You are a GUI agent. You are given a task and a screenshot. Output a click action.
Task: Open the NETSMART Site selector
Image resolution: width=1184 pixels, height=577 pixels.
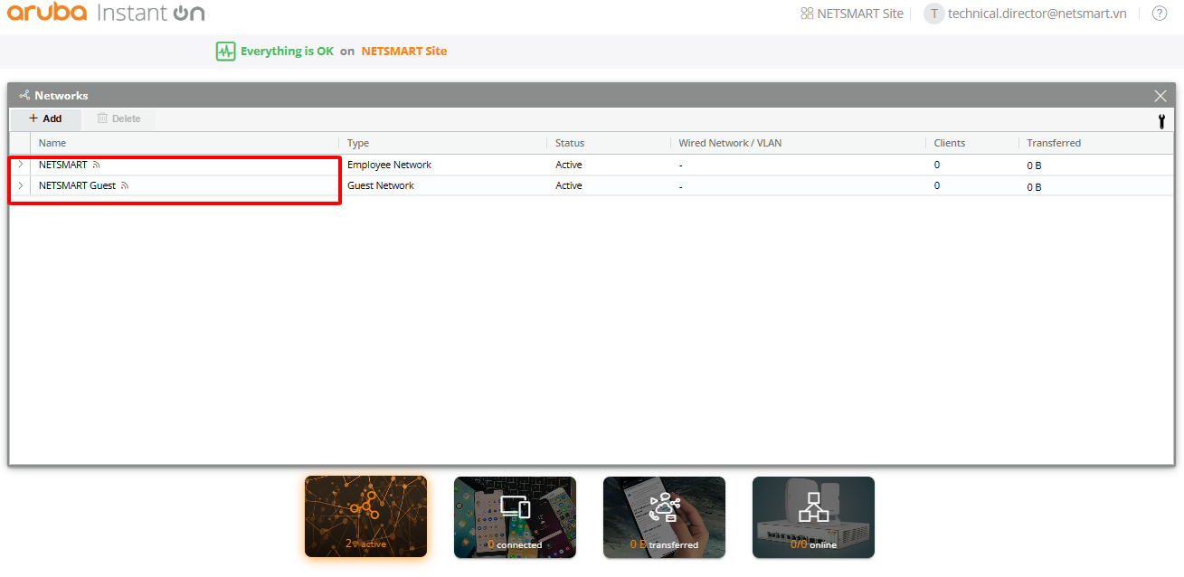(851, 14)
